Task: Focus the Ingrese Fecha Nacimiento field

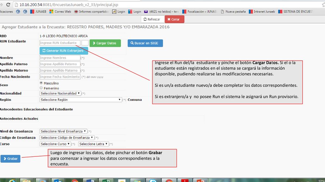Action: coord(60,77)
